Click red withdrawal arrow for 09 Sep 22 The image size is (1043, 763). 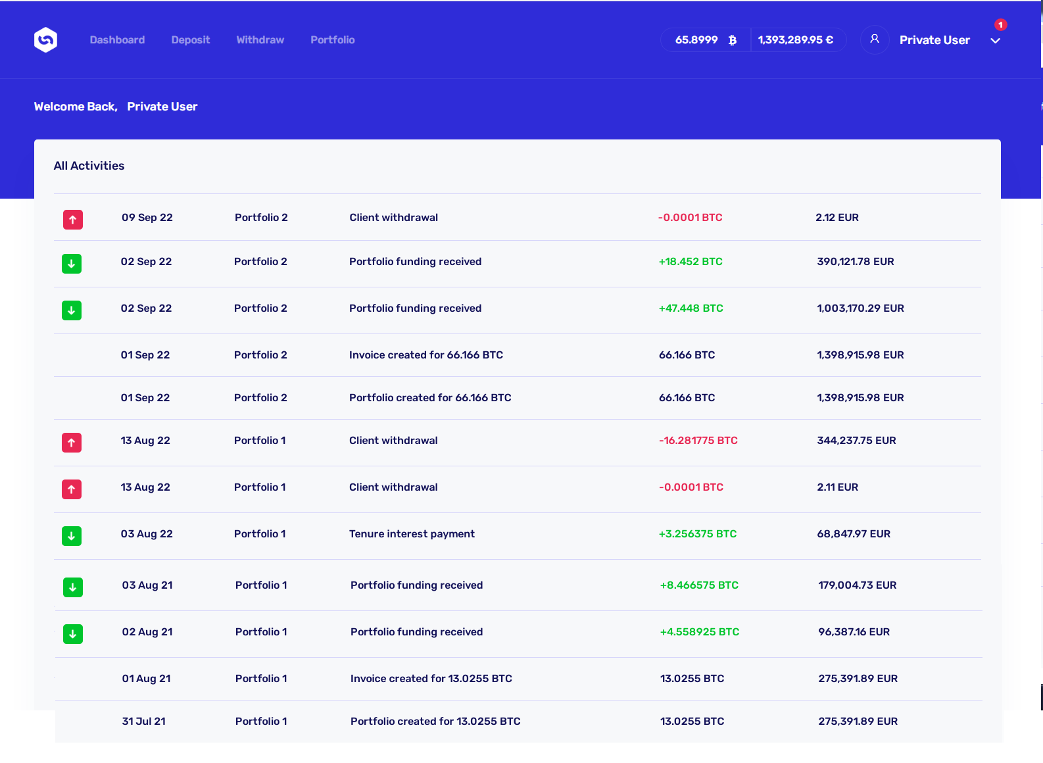click(72, 220)
